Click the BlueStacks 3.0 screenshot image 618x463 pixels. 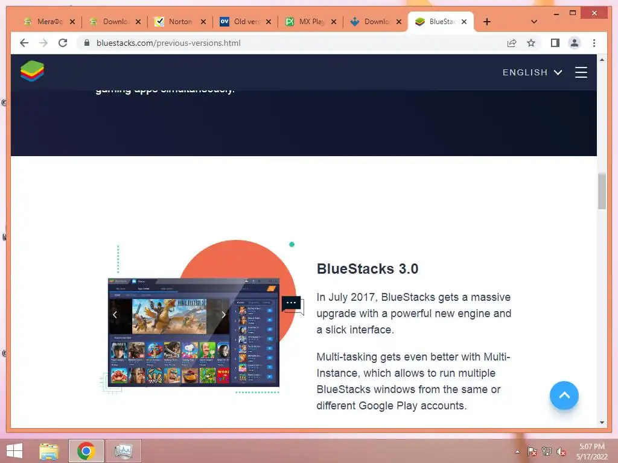pyautogui.click(x=194, y=332)
